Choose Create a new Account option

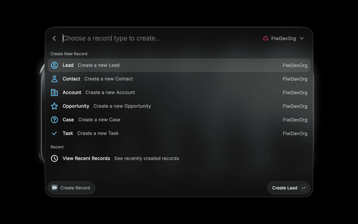[179, 92]
